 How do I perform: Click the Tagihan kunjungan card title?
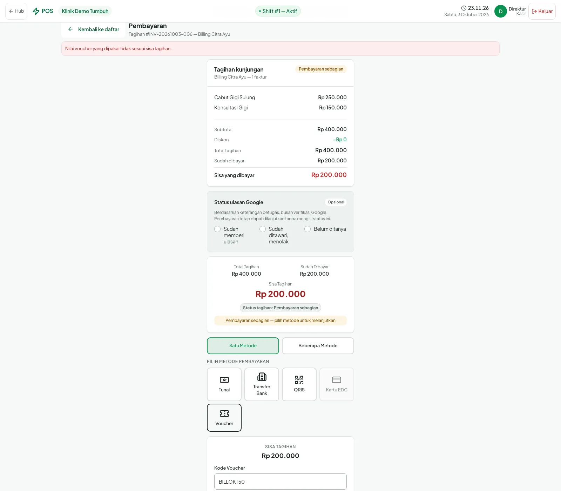pyautogui.click(x=239, y=70)
